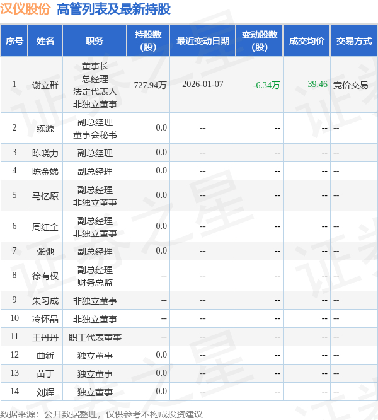The width and height of the screenshot is (378, 420).
Task: Select the name 徐有权
Action: [x=45, y=276]
